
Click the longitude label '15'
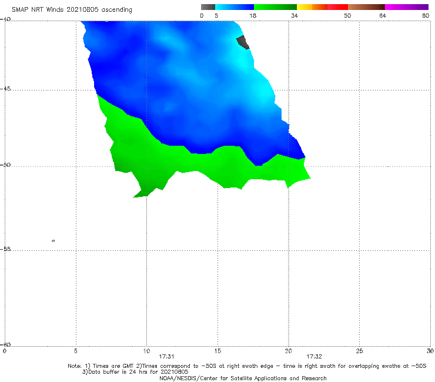point(217,351)
